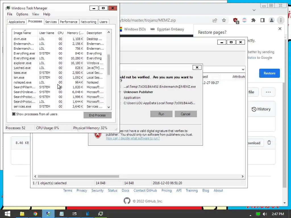
Task: Close the security warning dialog
Action: tap(197, 67)
